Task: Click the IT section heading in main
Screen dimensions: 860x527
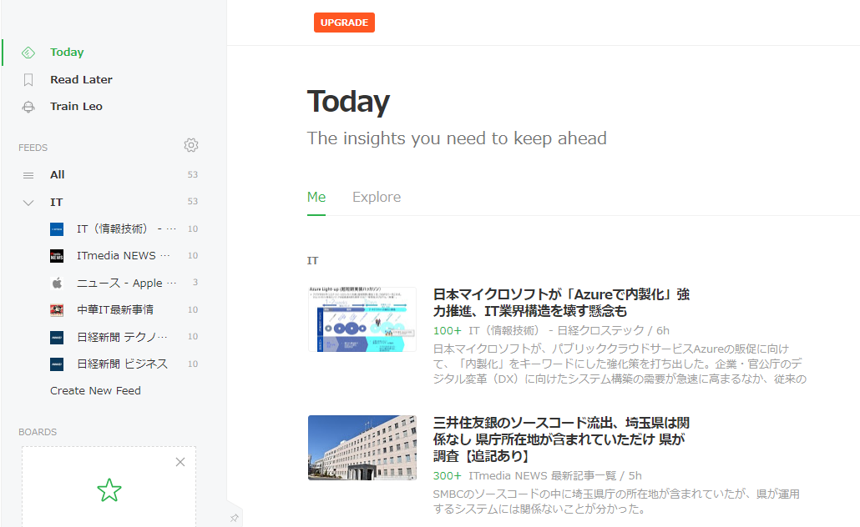Action: tap(312, 261)
